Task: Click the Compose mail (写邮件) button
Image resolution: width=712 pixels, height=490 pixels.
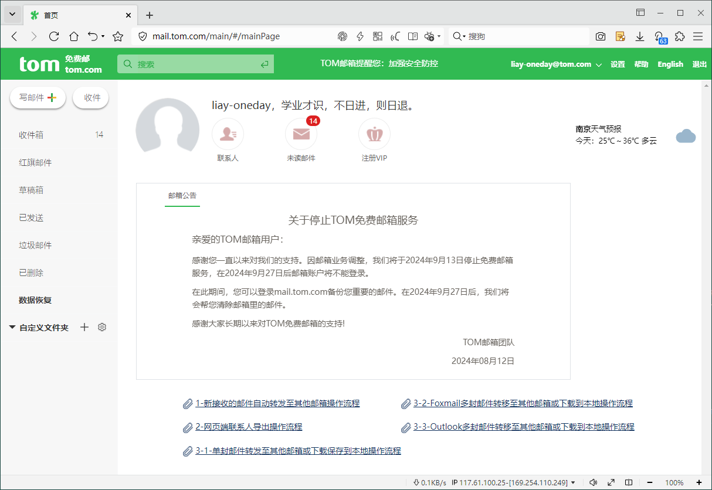Action: coord(38,98)
